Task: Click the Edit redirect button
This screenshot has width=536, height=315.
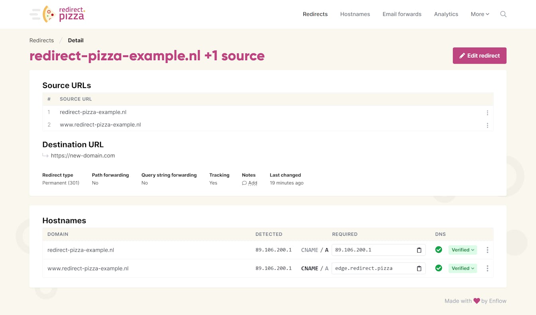Action: (479, 55)
